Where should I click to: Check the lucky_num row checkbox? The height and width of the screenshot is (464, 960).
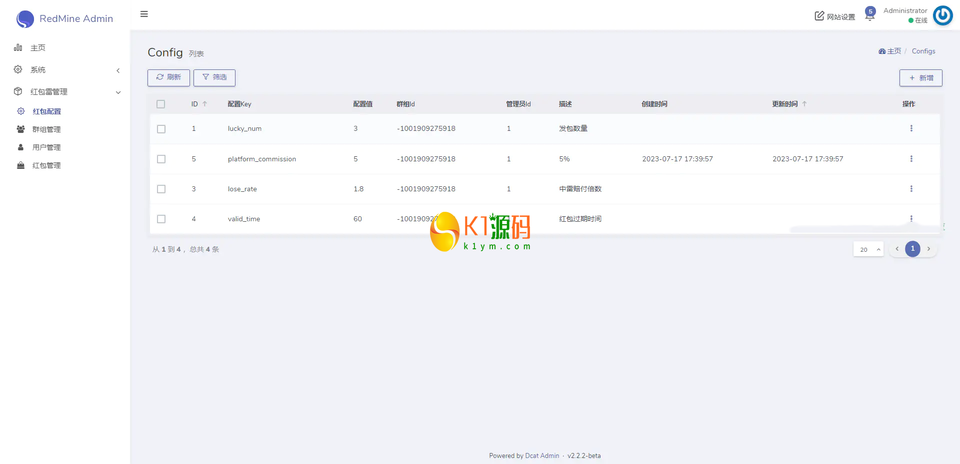161,129
